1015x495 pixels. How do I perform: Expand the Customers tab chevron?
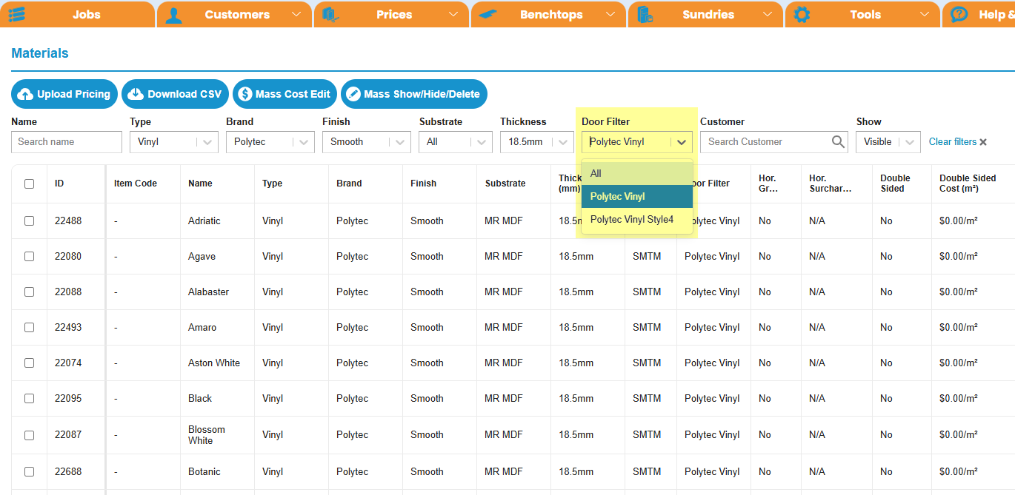pyautogui.click(x=296, y=15)
